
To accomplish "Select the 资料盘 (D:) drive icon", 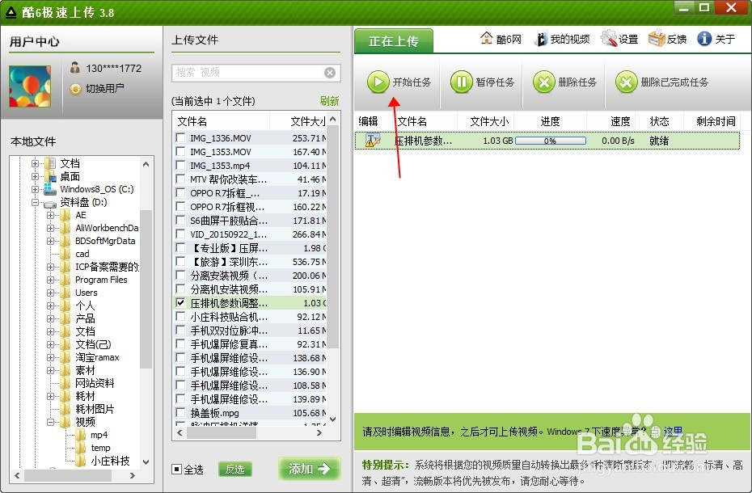I will (x=50, y=204).
